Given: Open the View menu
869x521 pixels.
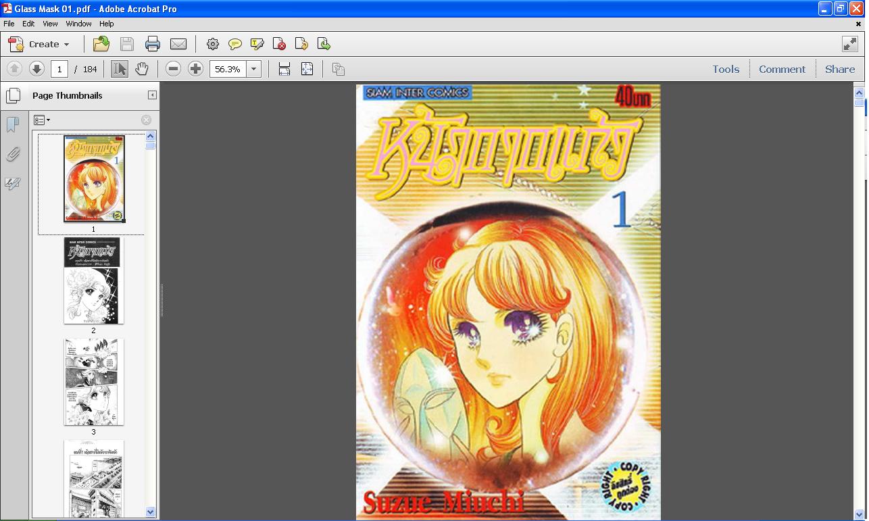Looking at the screenshot, I should [x=50, y=24].
